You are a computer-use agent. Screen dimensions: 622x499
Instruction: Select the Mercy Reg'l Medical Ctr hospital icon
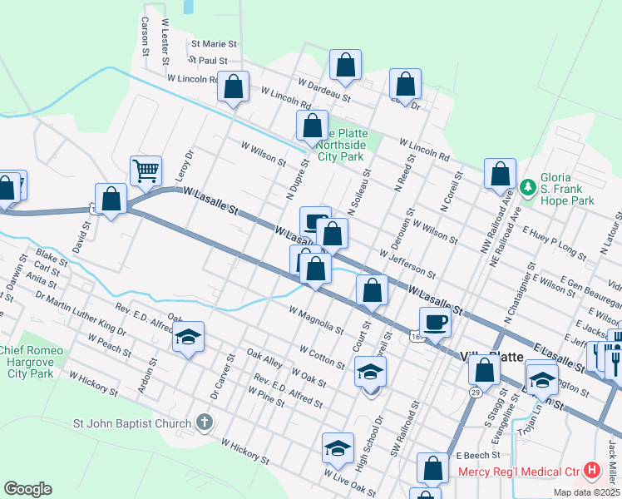tap(591, 472)
